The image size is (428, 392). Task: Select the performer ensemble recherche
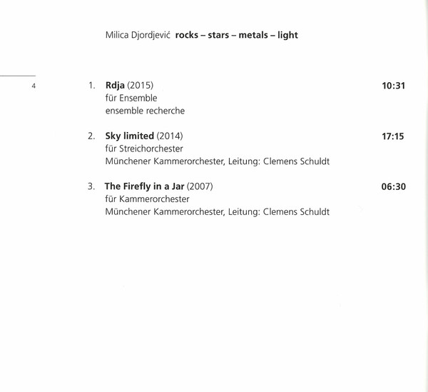click(145, 111)
